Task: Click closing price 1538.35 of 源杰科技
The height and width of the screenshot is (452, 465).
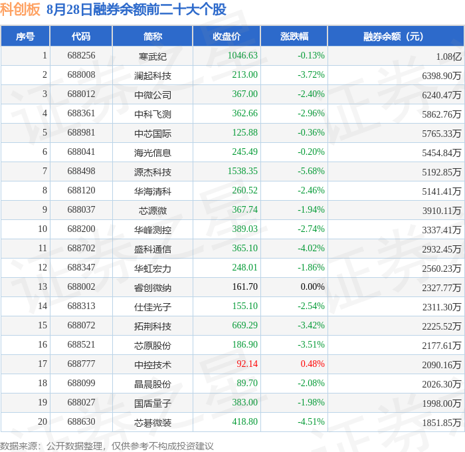Action: [x=242, y=171]
